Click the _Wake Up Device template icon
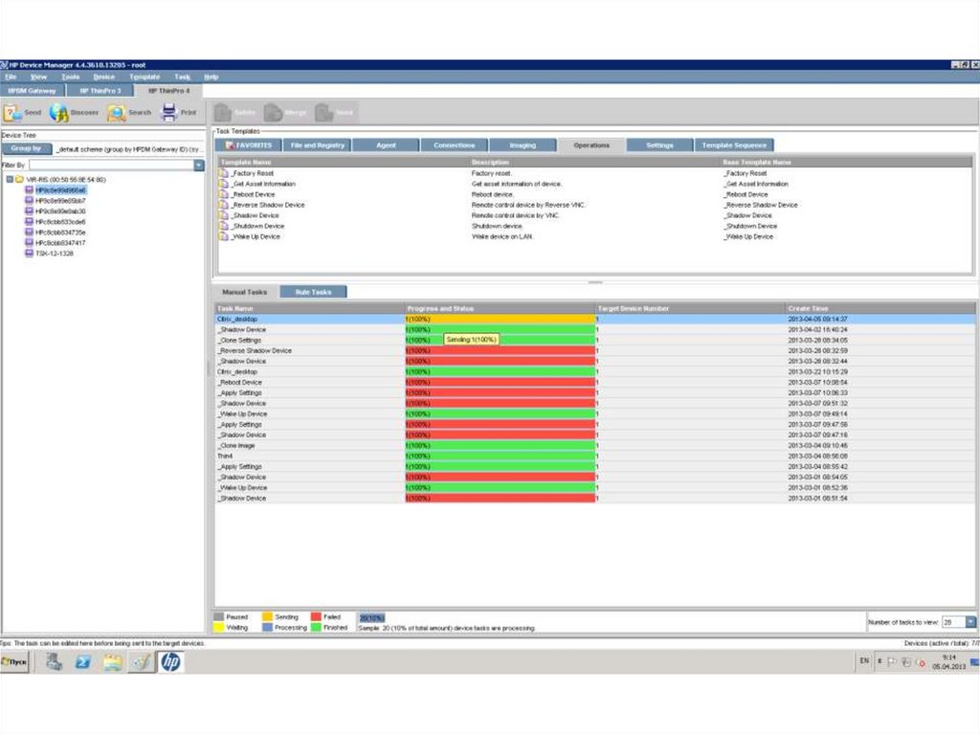980x734 pixels. [x=224, y=237]
